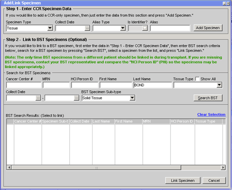Open the Step 1 Collect Date picker
The width and height of the screenshot is (232, 190).
[x=87, y=28]
